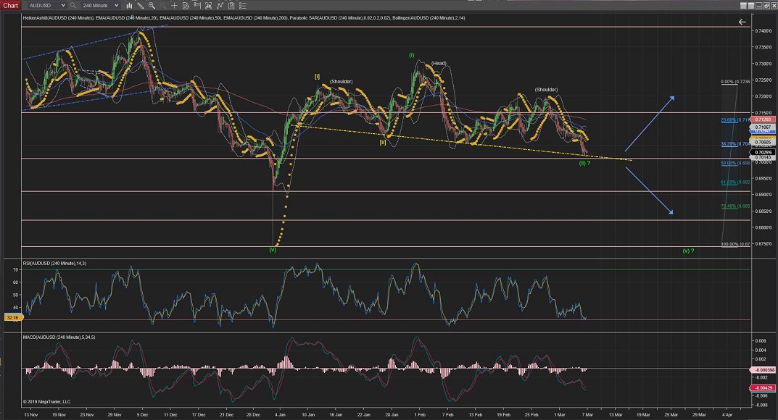This screenshot has width=778, height=420.
Task: Expand the 240 Minute interval dropdown
Action: tap(117, 5)
